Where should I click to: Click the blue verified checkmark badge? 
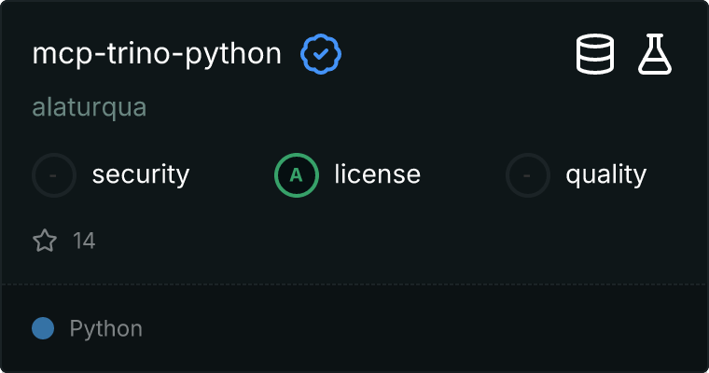(321, 55)
